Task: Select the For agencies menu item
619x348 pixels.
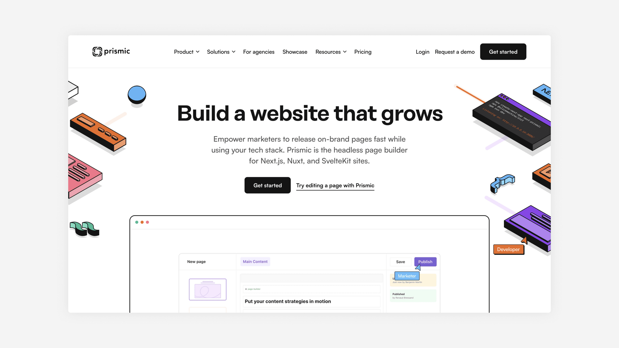Action: click(258, 51)
